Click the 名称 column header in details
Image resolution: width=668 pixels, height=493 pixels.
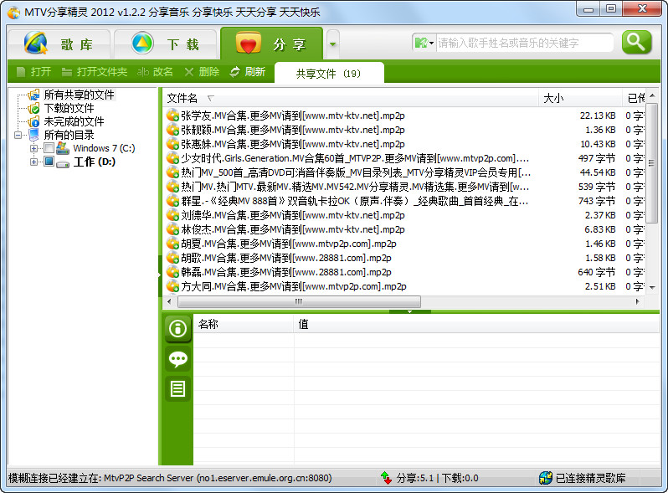pos(244,324)
